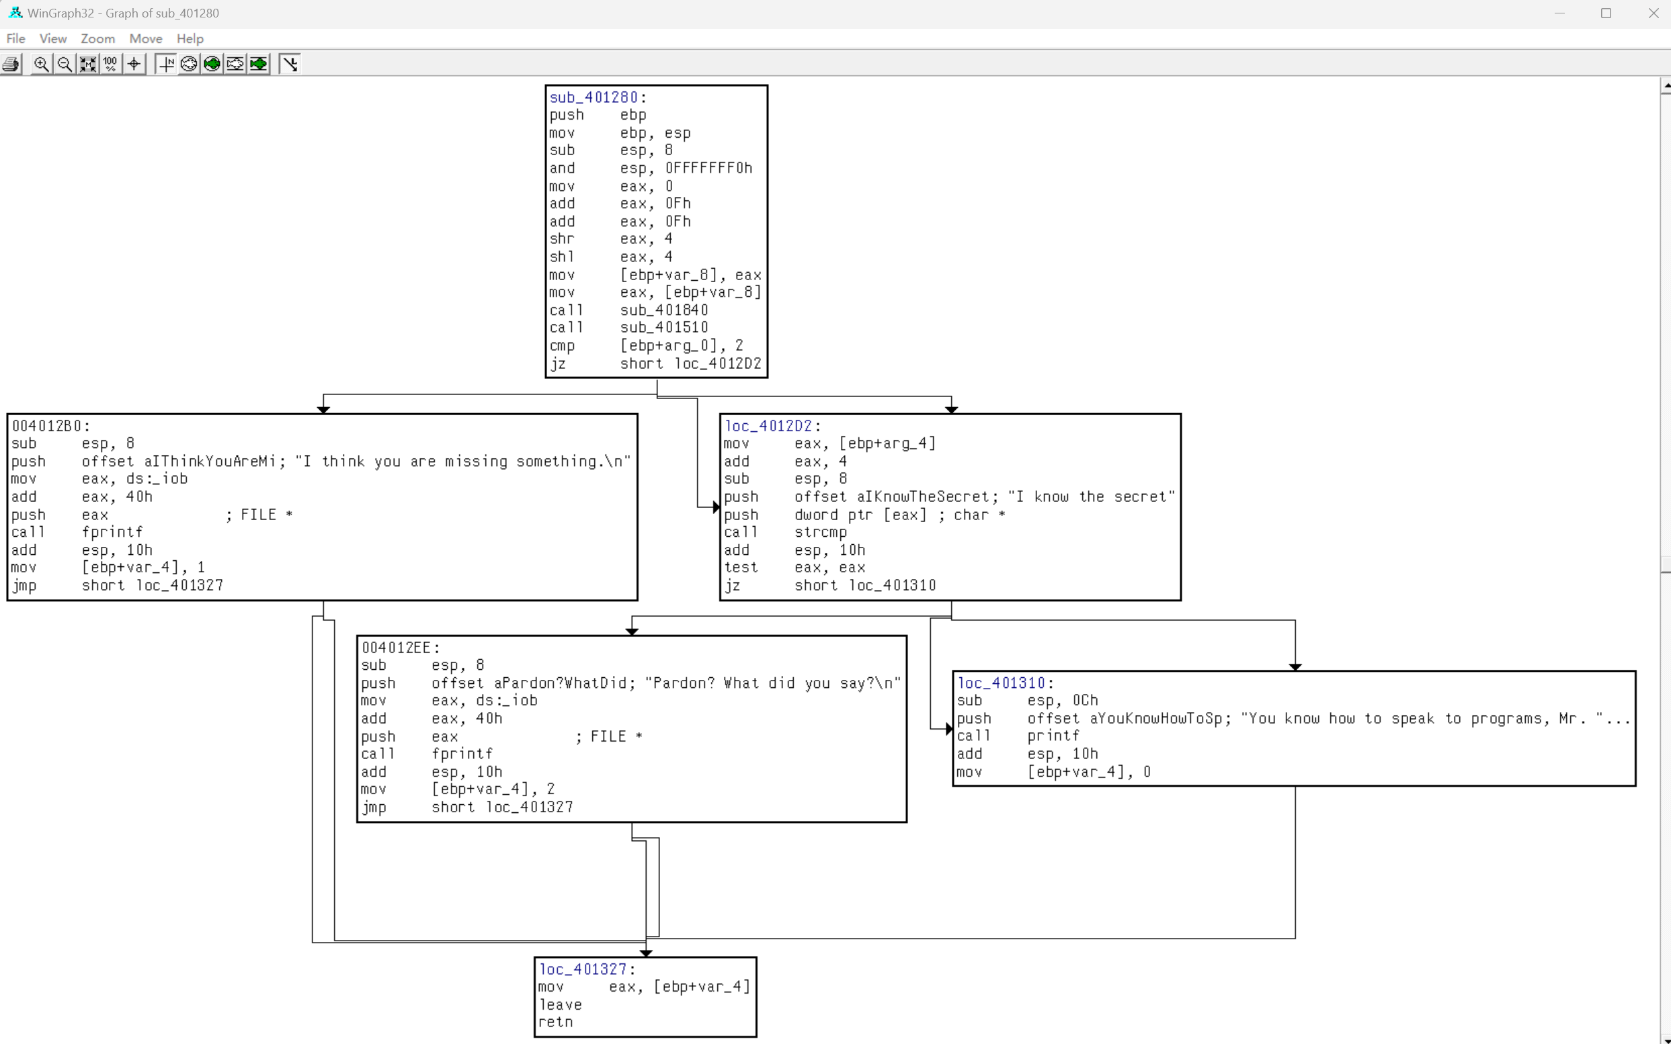
Task: Click the loc_401310: node heading
Action: (x=1006, y=683)
